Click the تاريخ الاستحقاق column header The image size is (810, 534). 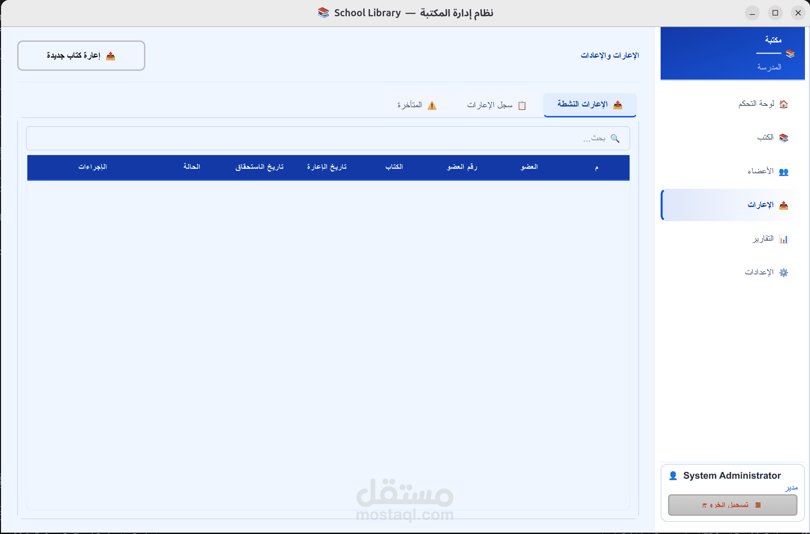(x=259, y=167)
